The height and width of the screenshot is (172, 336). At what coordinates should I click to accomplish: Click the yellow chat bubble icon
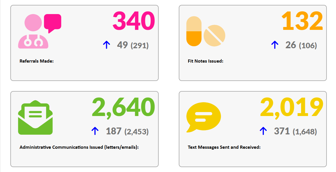(203, 117)
